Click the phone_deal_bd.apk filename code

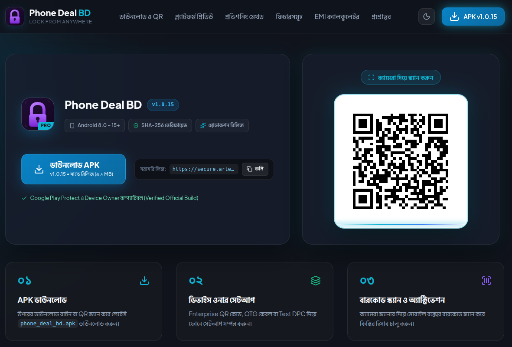click(48, 324)
